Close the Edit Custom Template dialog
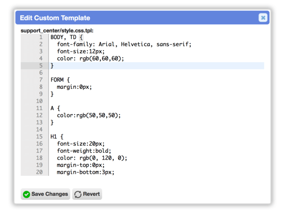This screenshot has height=218, width=288. [263, 18]
